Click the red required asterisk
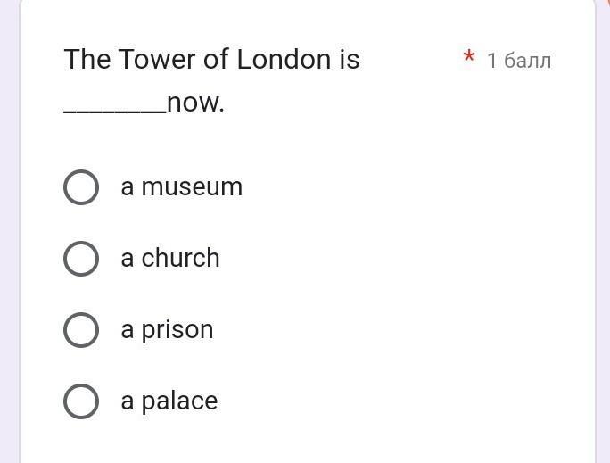 click(469, 59)
